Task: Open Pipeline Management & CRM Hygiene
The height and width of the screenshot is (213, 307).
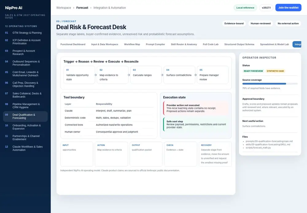Action: click(25, 106)
